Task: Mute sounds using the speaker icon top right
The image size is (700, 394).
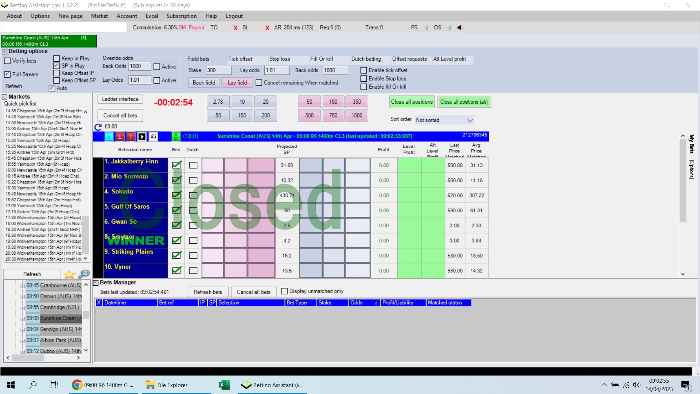Action: coord(460,27)
